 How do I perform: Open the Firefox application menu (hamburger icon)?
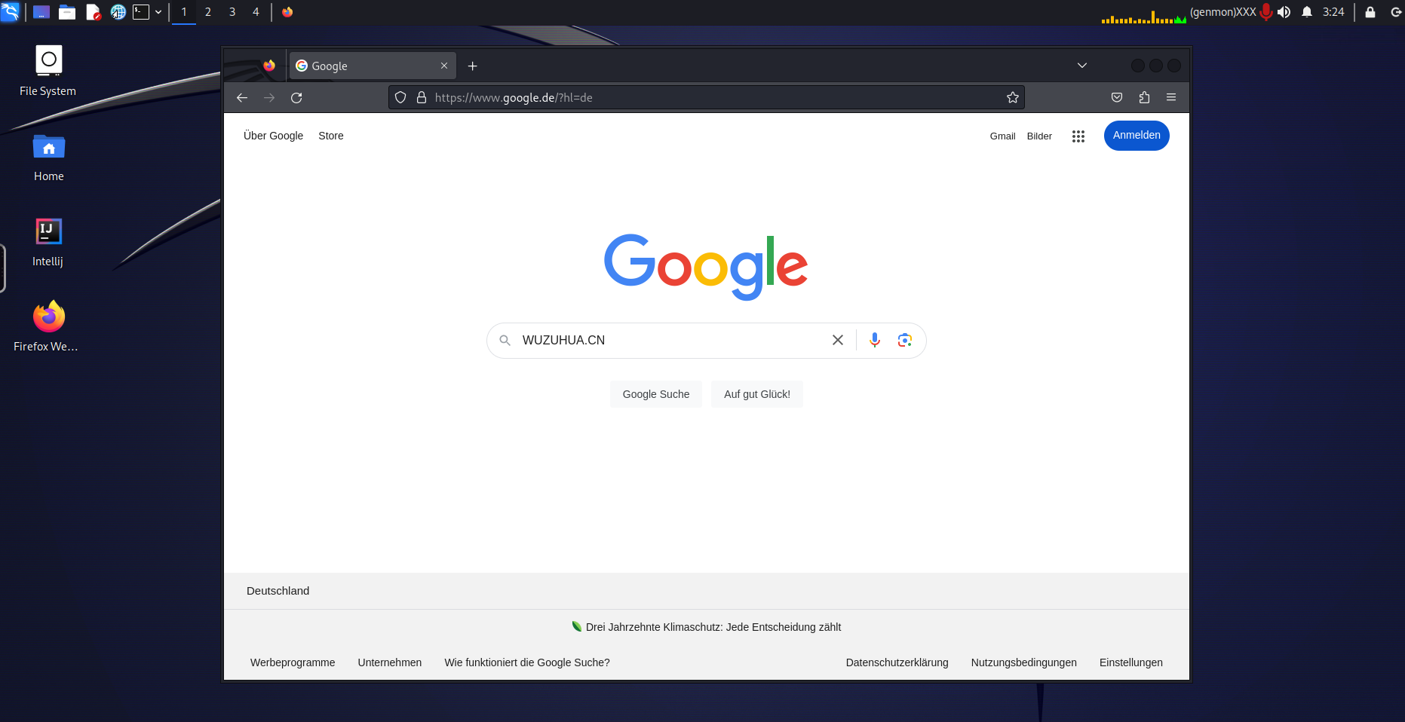(1171, 97)
